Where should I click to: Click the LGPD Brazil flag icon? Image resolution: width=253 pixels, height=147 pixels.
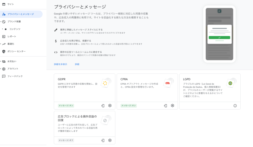click(x=231, y=83)
